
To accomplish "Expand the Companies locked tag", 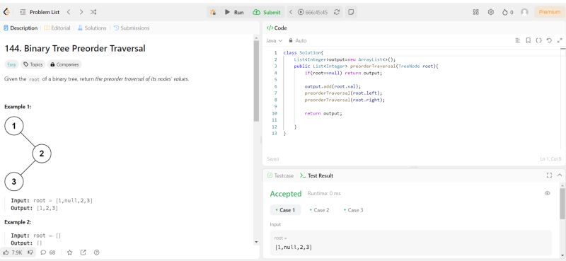I will click(64, 64).
